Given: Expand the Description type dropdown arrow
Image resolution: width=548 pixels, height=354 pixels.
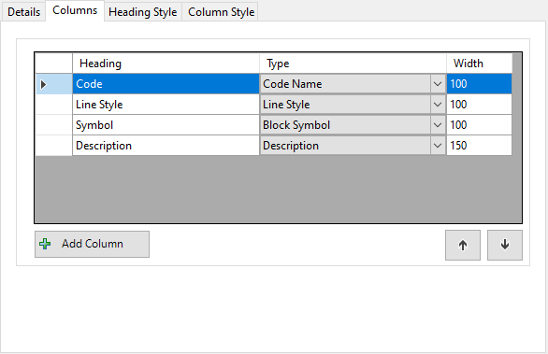Looking at the screenshot, I should (x=438, y=146).
